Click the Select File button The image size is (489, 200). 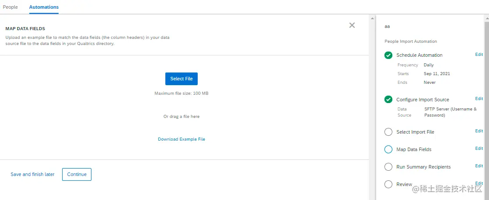click(x=182, y=79)
